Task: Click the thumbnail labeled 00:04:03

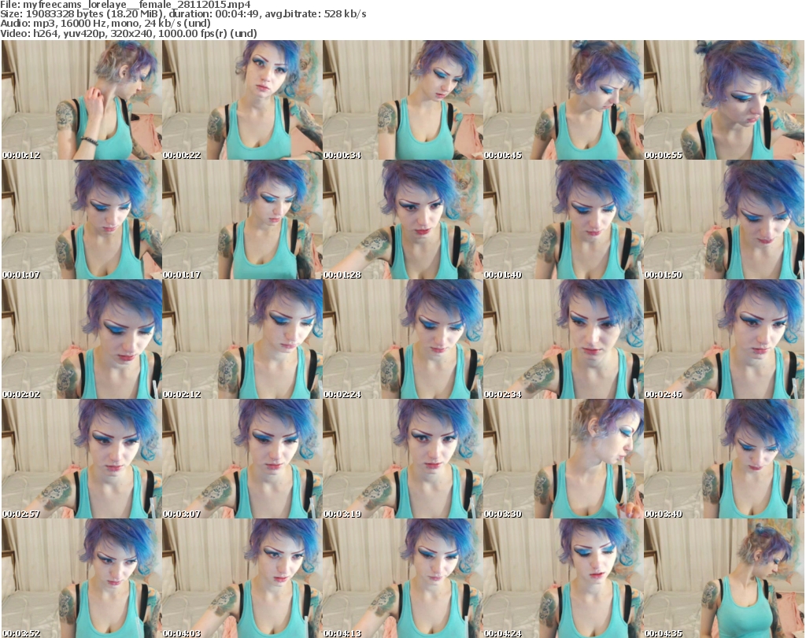Action: click(242, 578)
